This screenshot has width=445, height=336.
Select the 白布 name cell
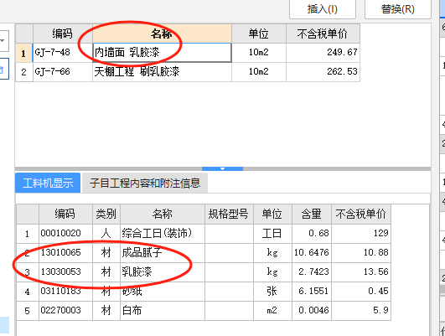163,311
